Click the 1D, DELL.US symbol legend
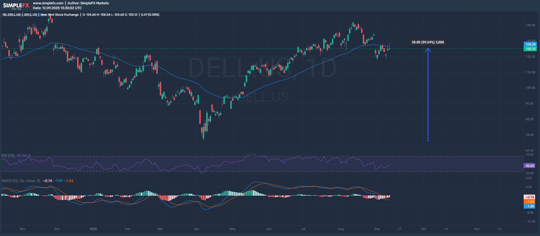The image size is (540, 236). pyautogui.click(x=12, y=15)
